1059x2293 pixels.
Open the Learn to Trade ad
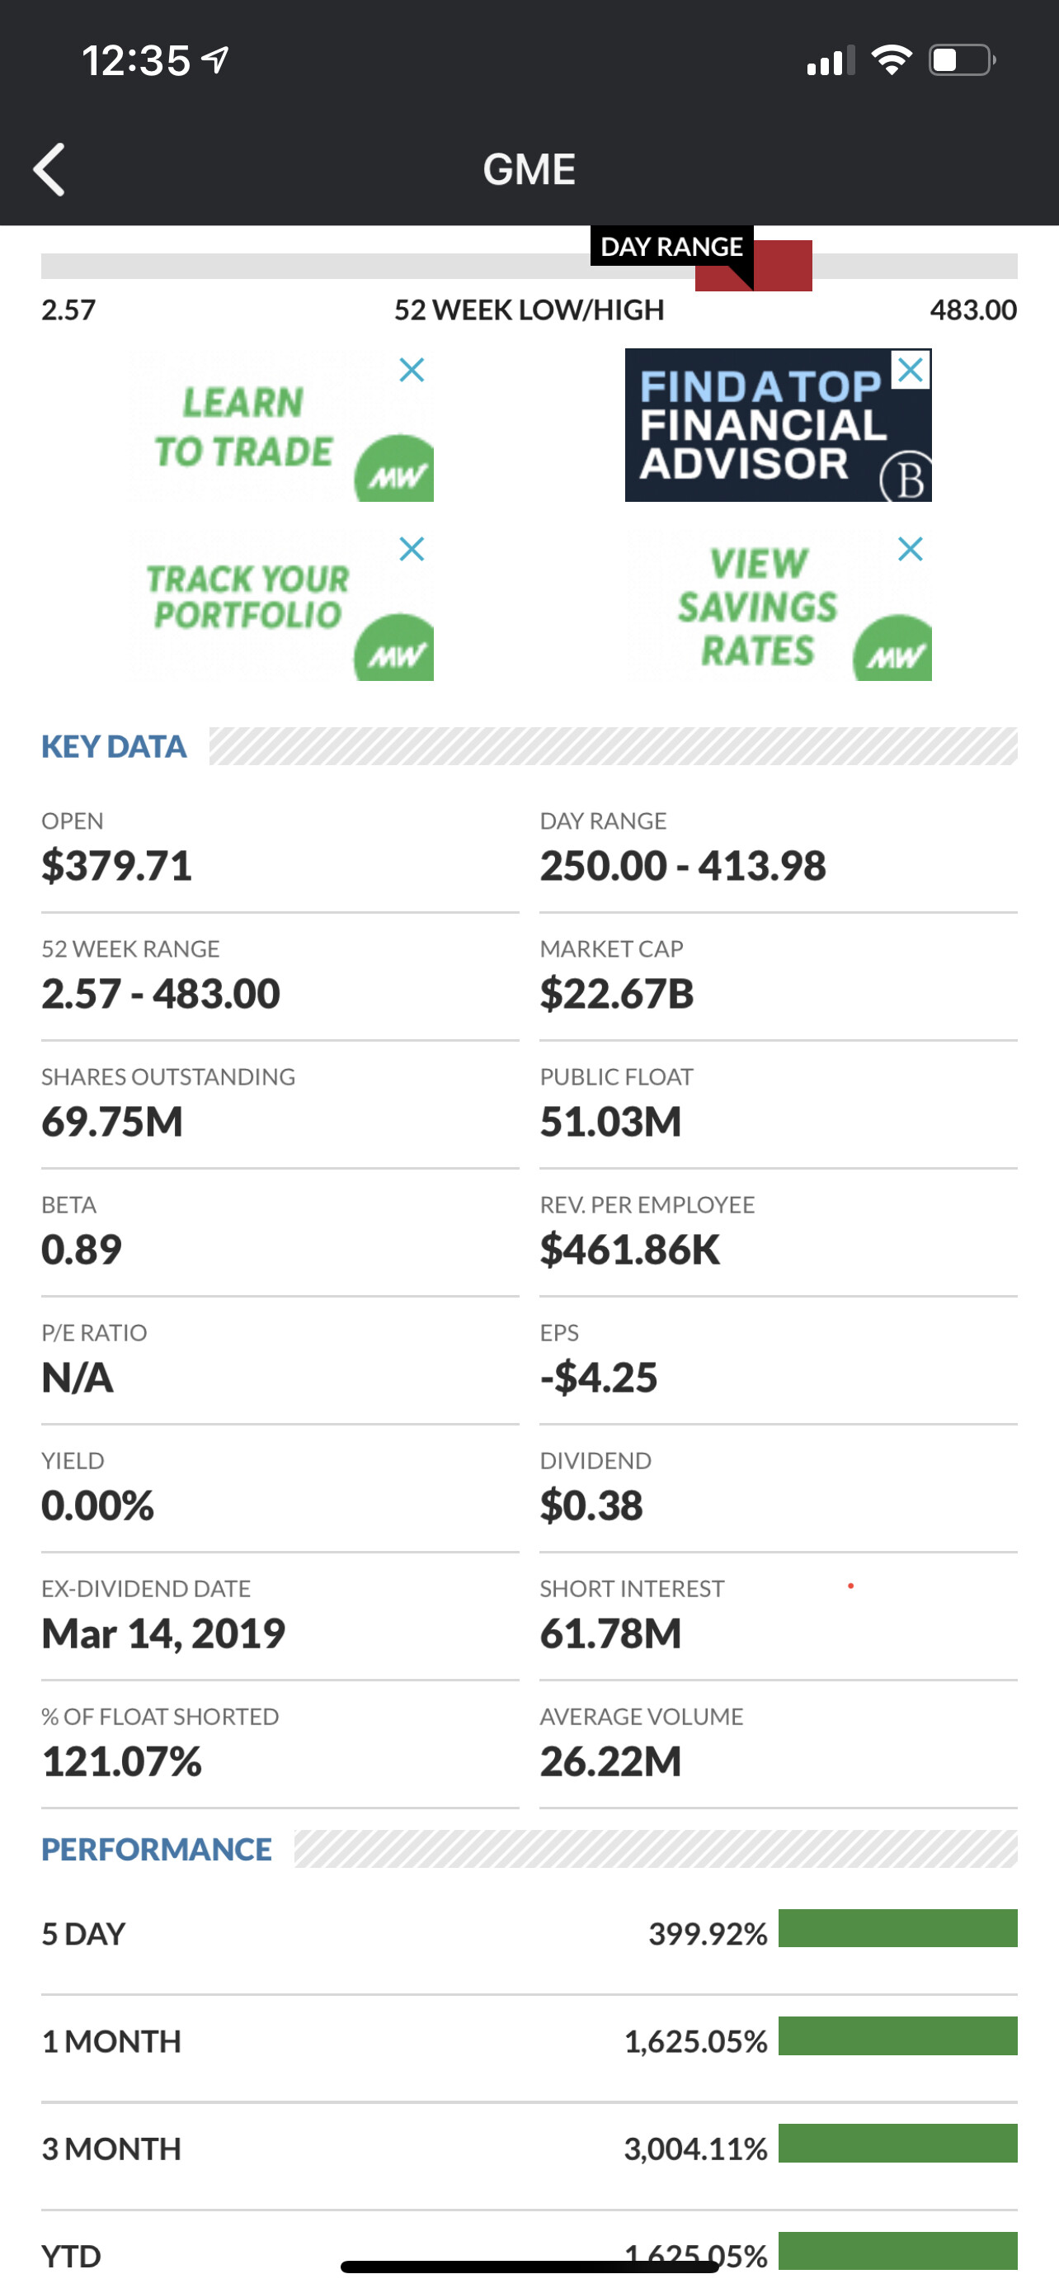click(280, 425)
